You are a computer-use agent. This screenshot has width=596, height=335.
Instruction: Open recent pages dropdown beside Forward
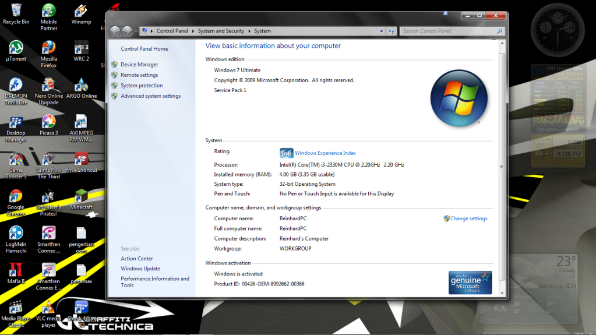pyautogui.click(x=136, y=31)
